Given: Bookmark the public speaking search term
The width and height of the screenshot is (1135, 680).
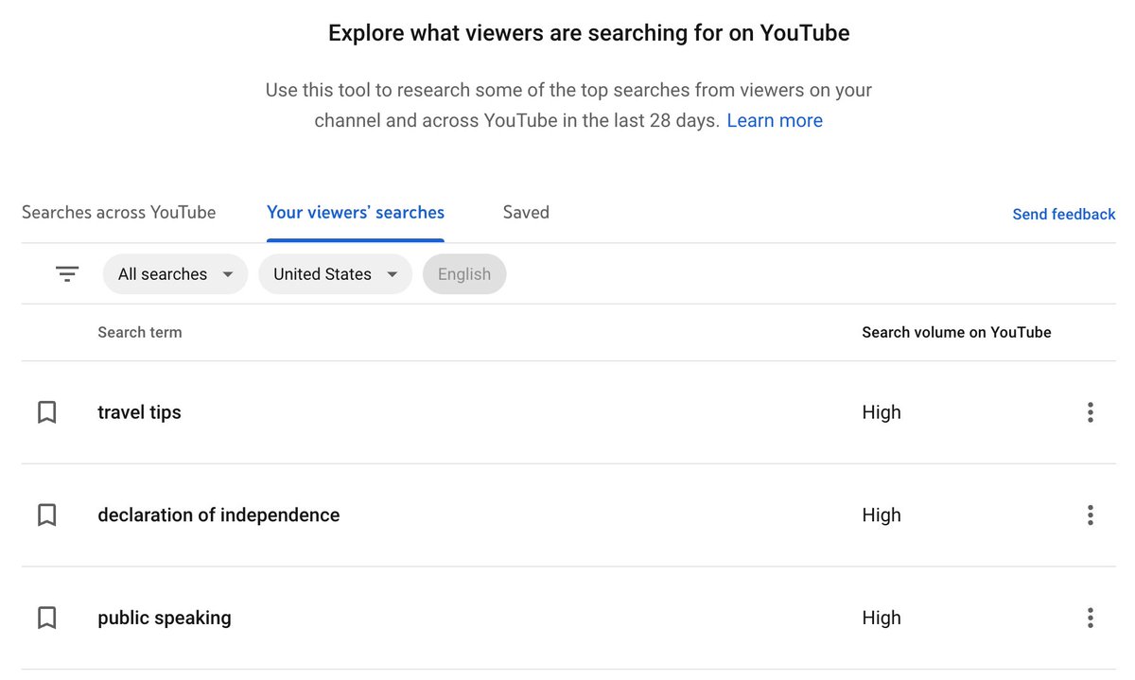Looking at the screenshot, I should click(47, 618).
